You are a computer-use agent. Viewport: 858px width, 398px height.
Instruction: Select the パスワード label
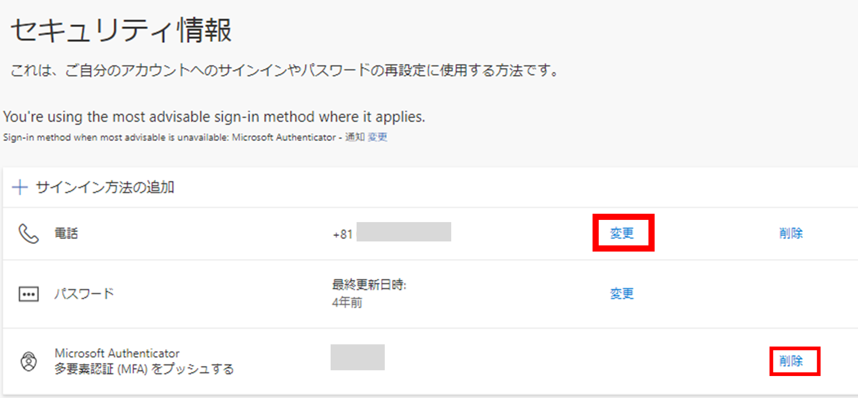[84, 293]
